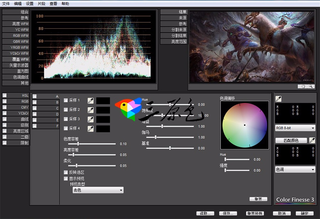Screen dimensions: 320x219
Task: Toggle the 显示预览 checkbox
Action: coord(66,178)
